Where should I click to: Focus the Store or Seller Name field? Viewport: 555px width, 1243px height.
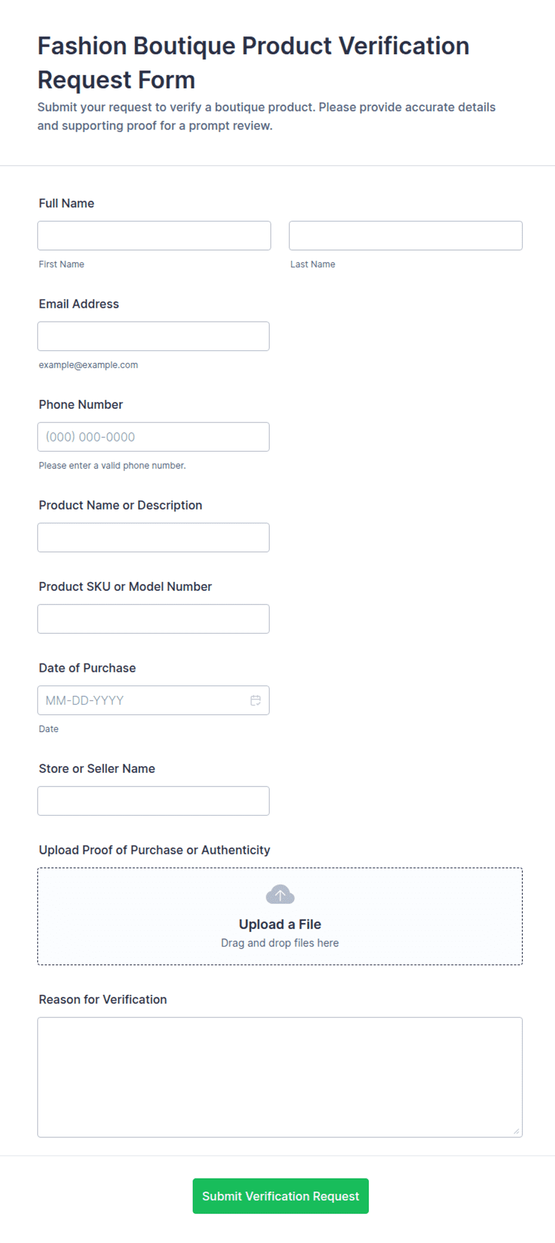(x=153, y=801)
